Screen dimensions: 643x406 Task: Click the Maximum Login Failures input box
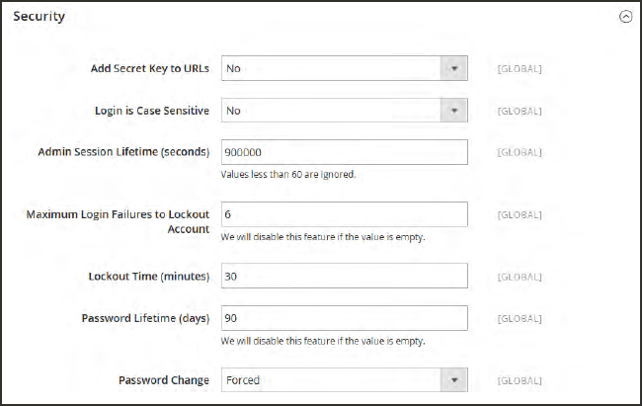click(x=344, y=214)
